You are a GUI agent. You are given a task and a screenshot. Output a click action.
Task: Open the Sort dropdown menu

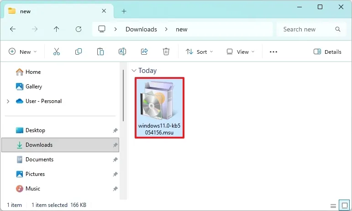point(200,52)
